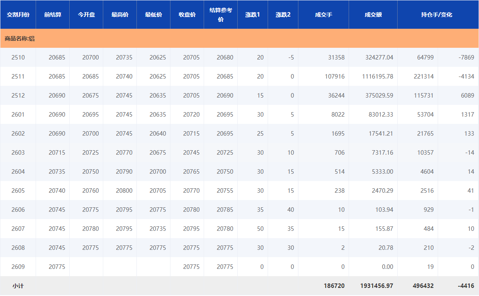The image size is (479, 296).
Task: Click the 1116195.78 turnover value
Action: point(377,77)
